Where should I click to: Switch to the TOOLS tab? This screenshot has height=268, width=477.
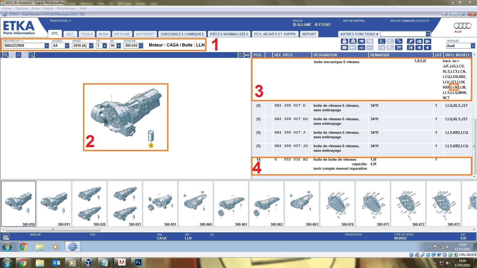pos(87,34)
